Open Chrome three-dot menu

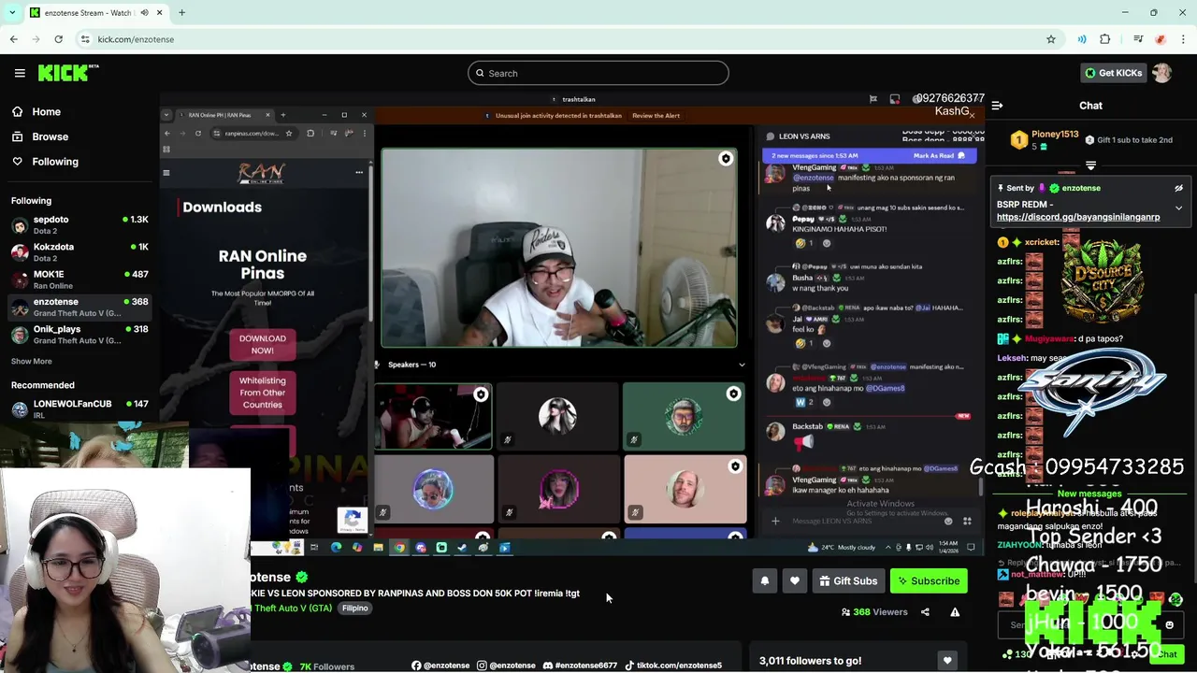pos(1184,39)
